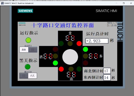Click the east seven-segment countdown display
This screenshot has height=96, width=134.
(93, 56)
